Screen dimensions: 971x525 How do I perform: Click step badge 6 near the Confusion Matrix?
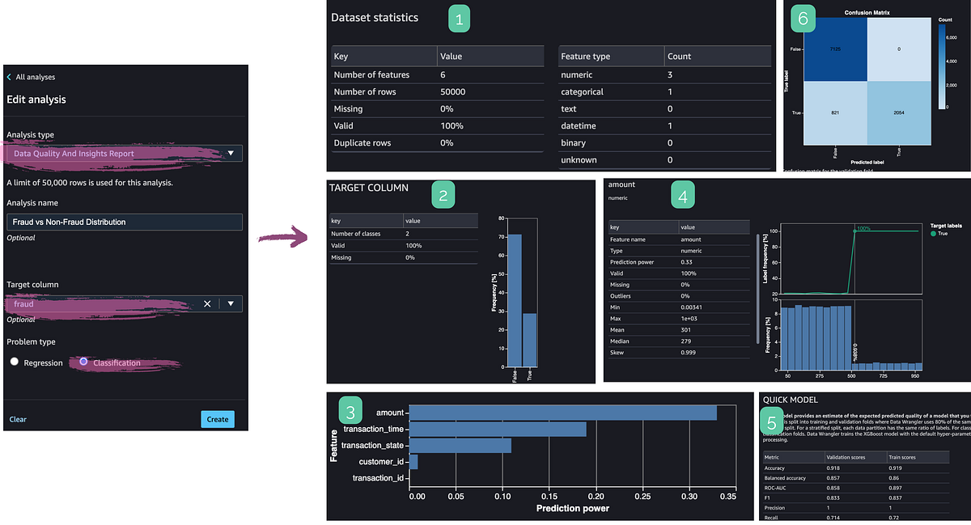(803, 18)
